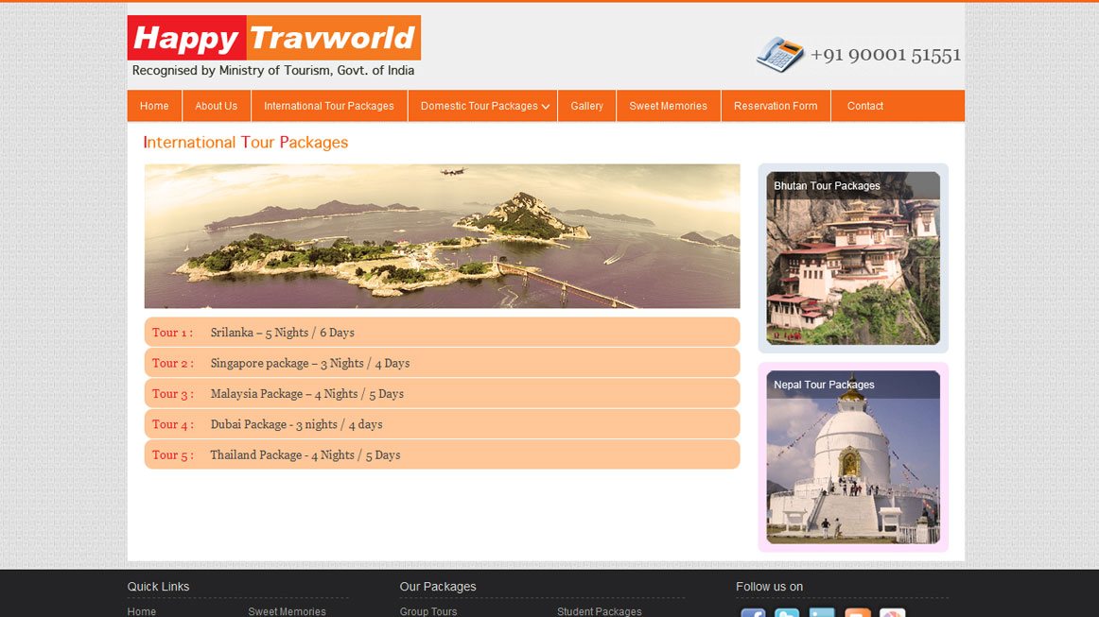The height and width of the screenshot is (617, 1099).
Task: Expand the Domestic Tour Packages dropdown
Action: pos(482,106)
